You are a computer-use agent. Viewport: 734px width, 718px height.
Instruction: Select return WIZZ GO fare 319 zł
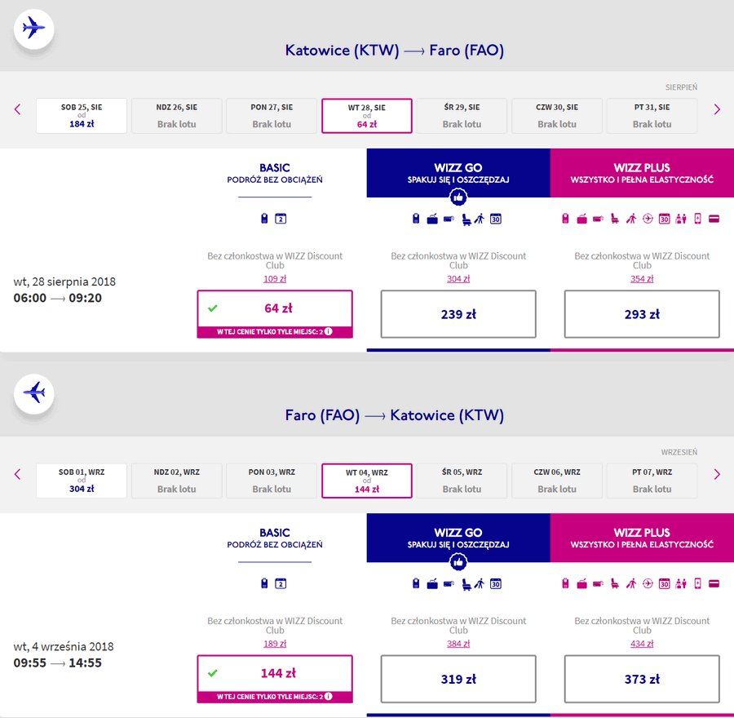pyautogui.click(x=458, y=679)
